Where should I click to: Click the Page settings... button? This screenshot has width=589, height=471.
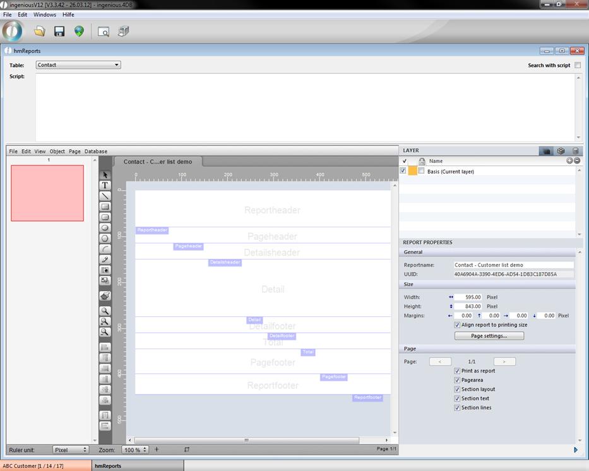tap(489, 336)
